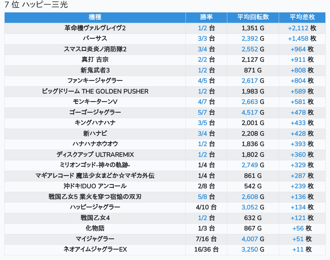Select the +1,458 枚 value for バーサス
The image size is (330, 260).
[x=302, y=39]
